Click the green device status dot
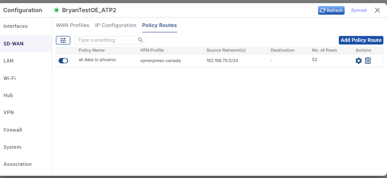The height and width of the screenshot is (178, 387). pyautogui.click(x=56, y=10)
